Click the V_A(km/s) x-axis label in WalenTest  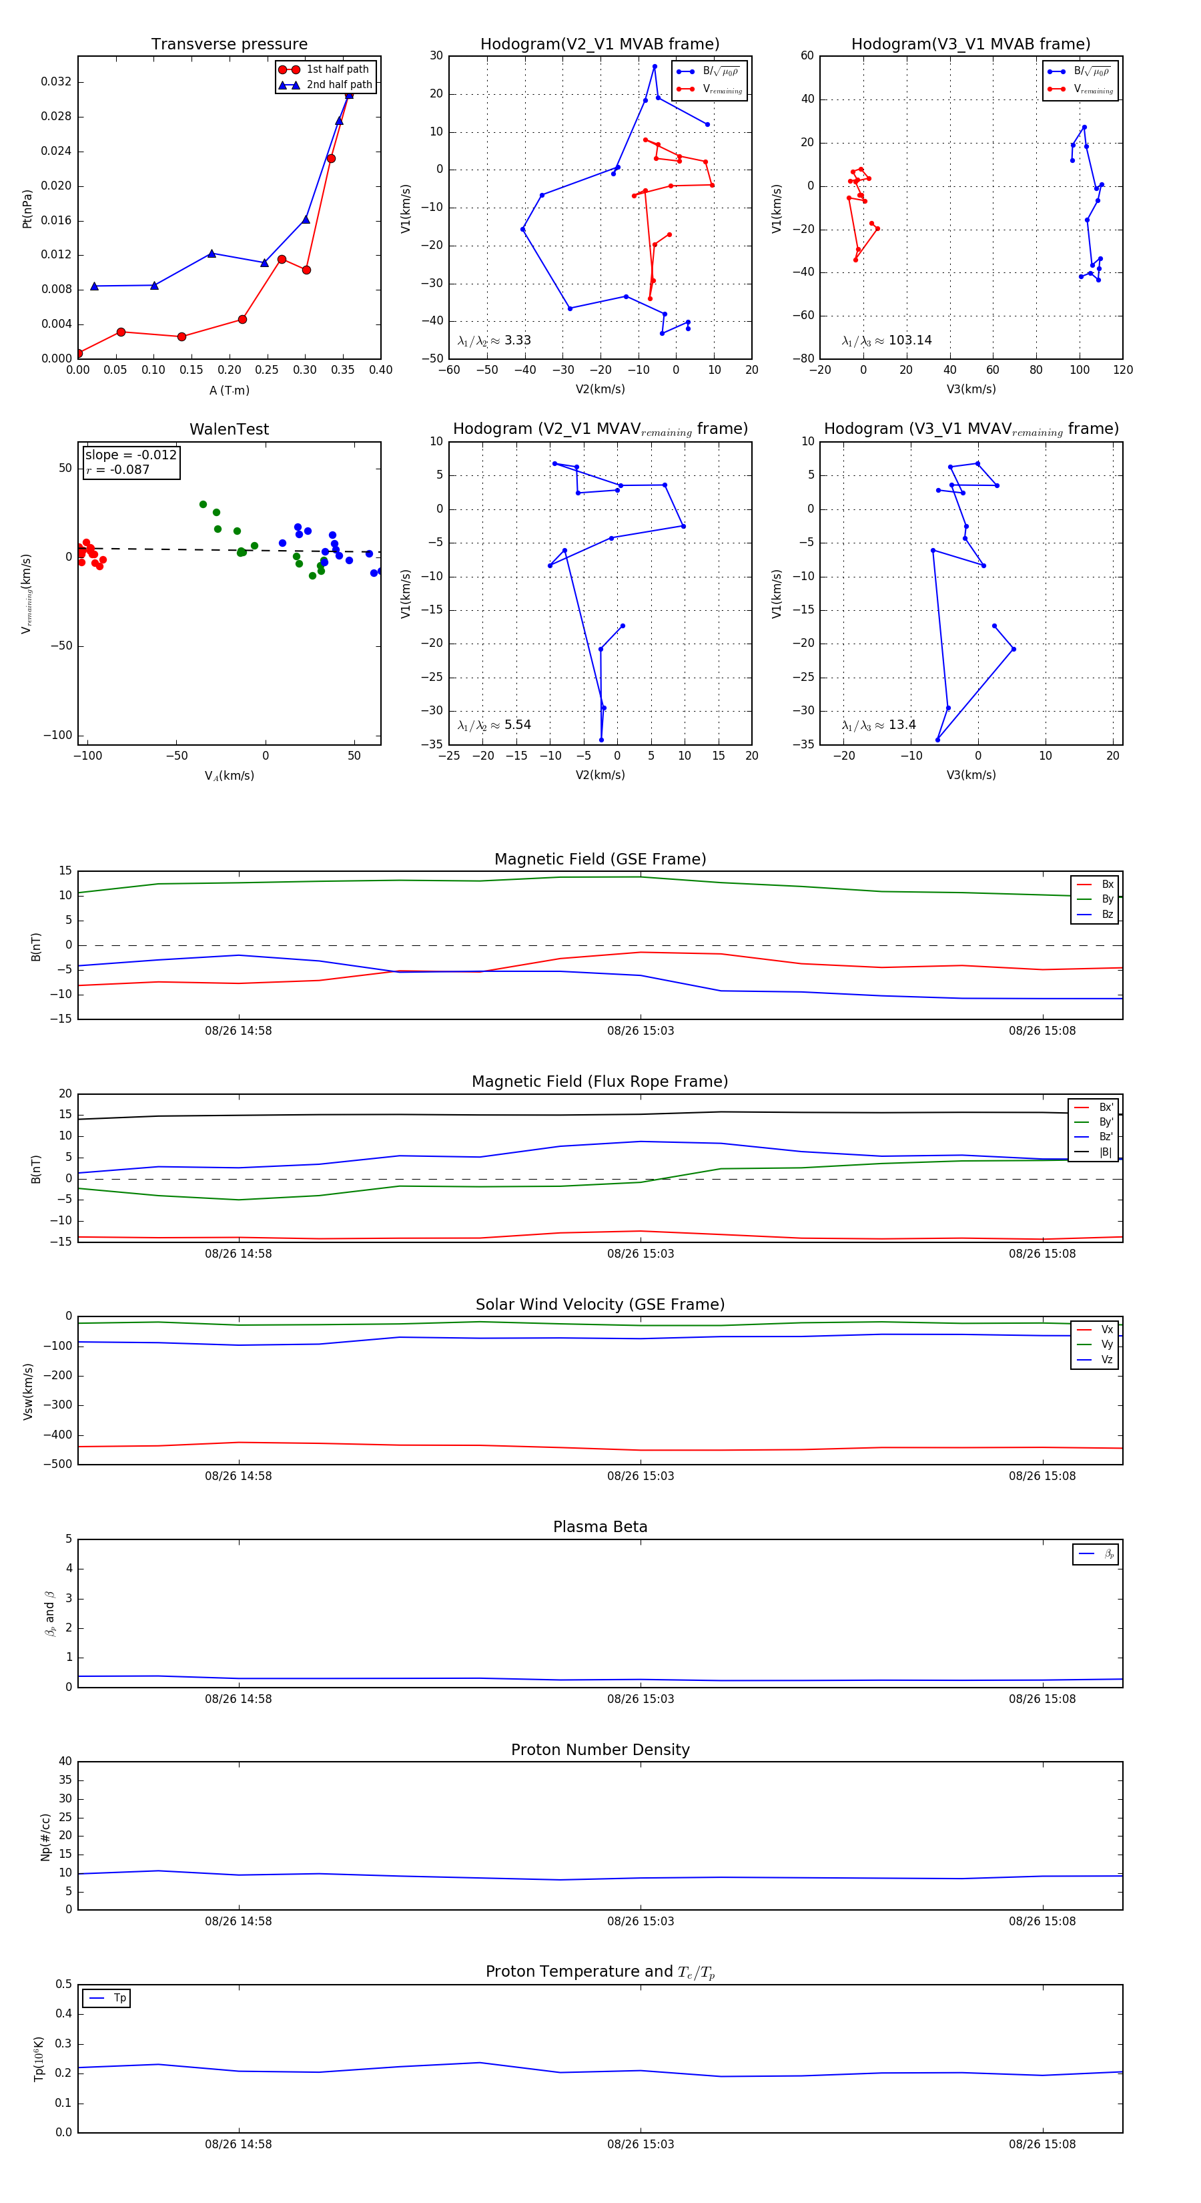click(229, 776)
